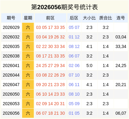The width and height of the screenshot is (129, 119).
Task: Click back numbers 02 06
Action: [74, 65]
